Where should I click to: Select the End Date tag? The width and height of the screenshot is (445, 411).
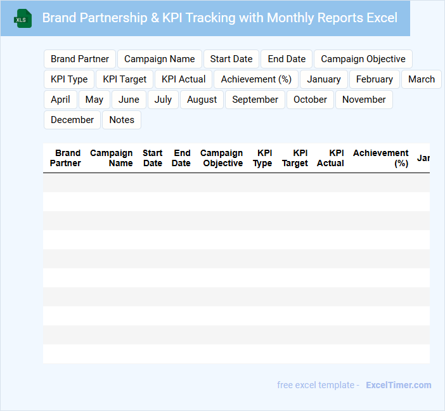(x=287, y=59)
